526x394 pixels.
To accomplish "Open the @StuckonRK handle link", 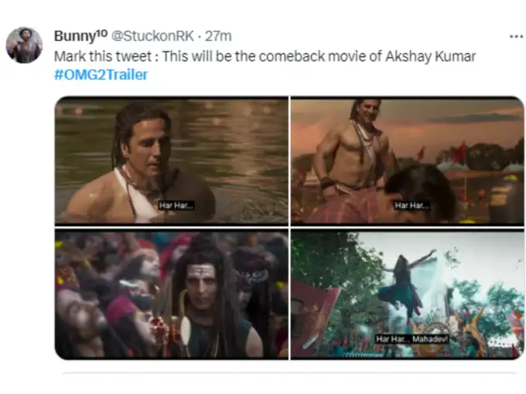I will (x=152, y=36).
